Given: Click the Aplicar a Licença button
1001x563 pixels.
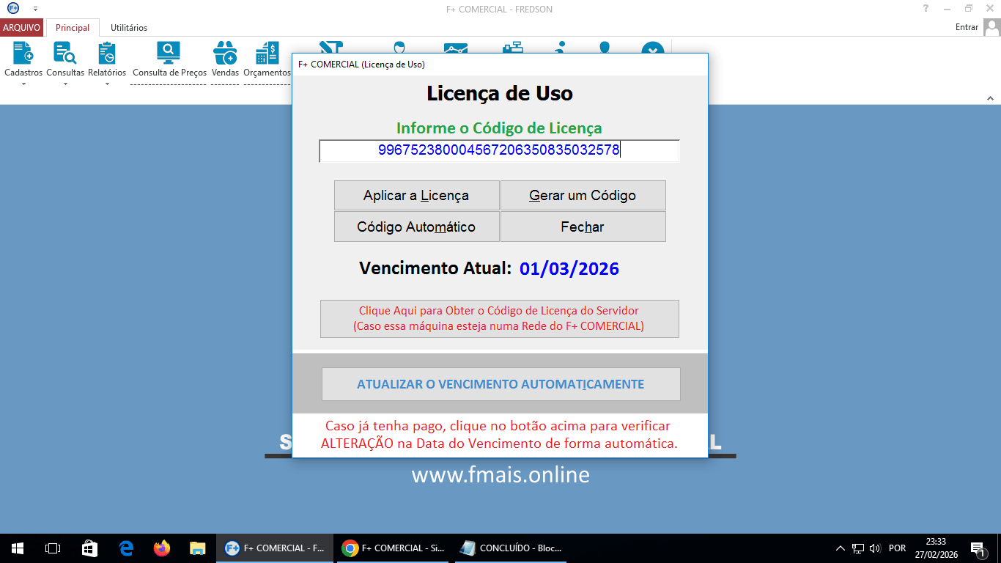Looking at the screenshot, I should click(416, 195).
